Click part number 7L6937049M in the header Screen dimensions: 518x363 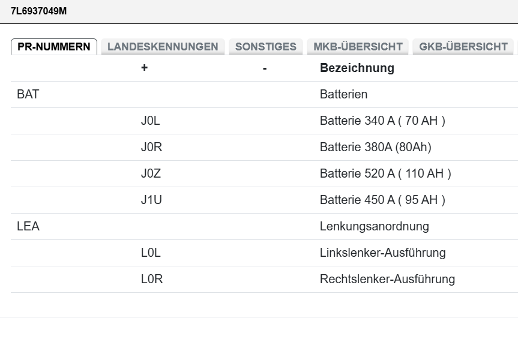coord(39,11)
